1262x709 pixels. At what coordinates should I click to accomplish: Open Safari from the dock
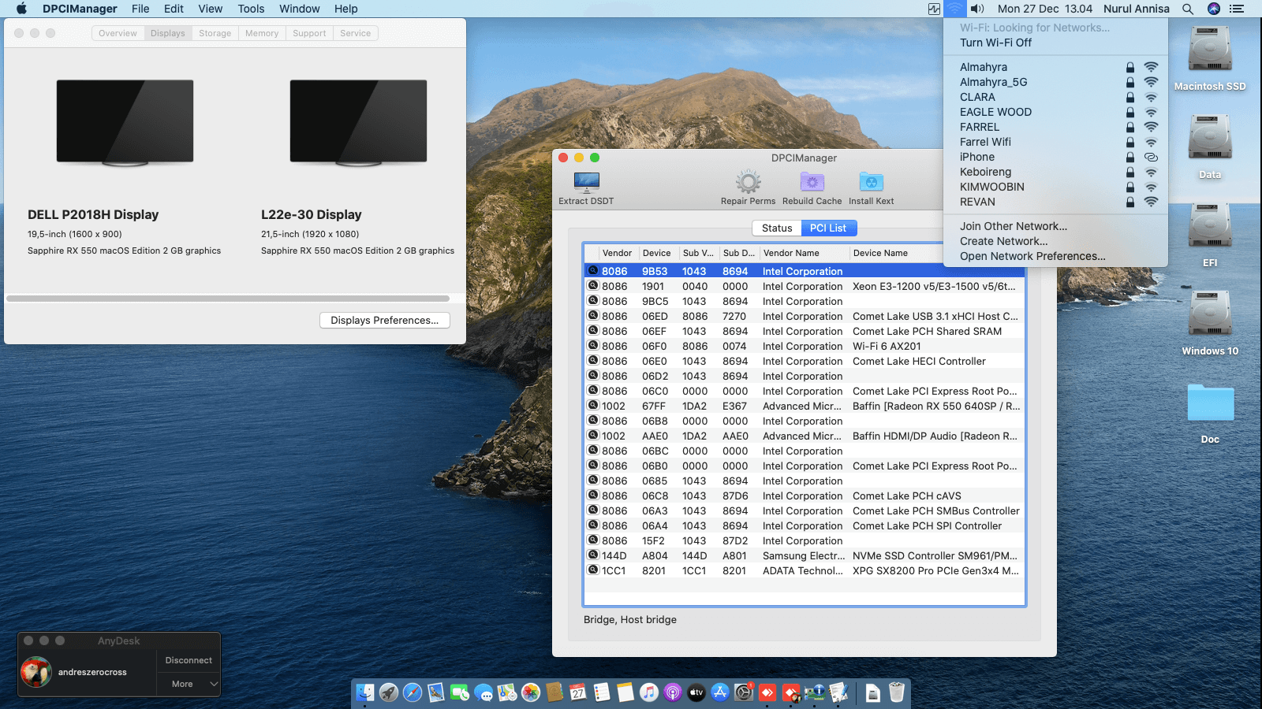click(413, 692)
